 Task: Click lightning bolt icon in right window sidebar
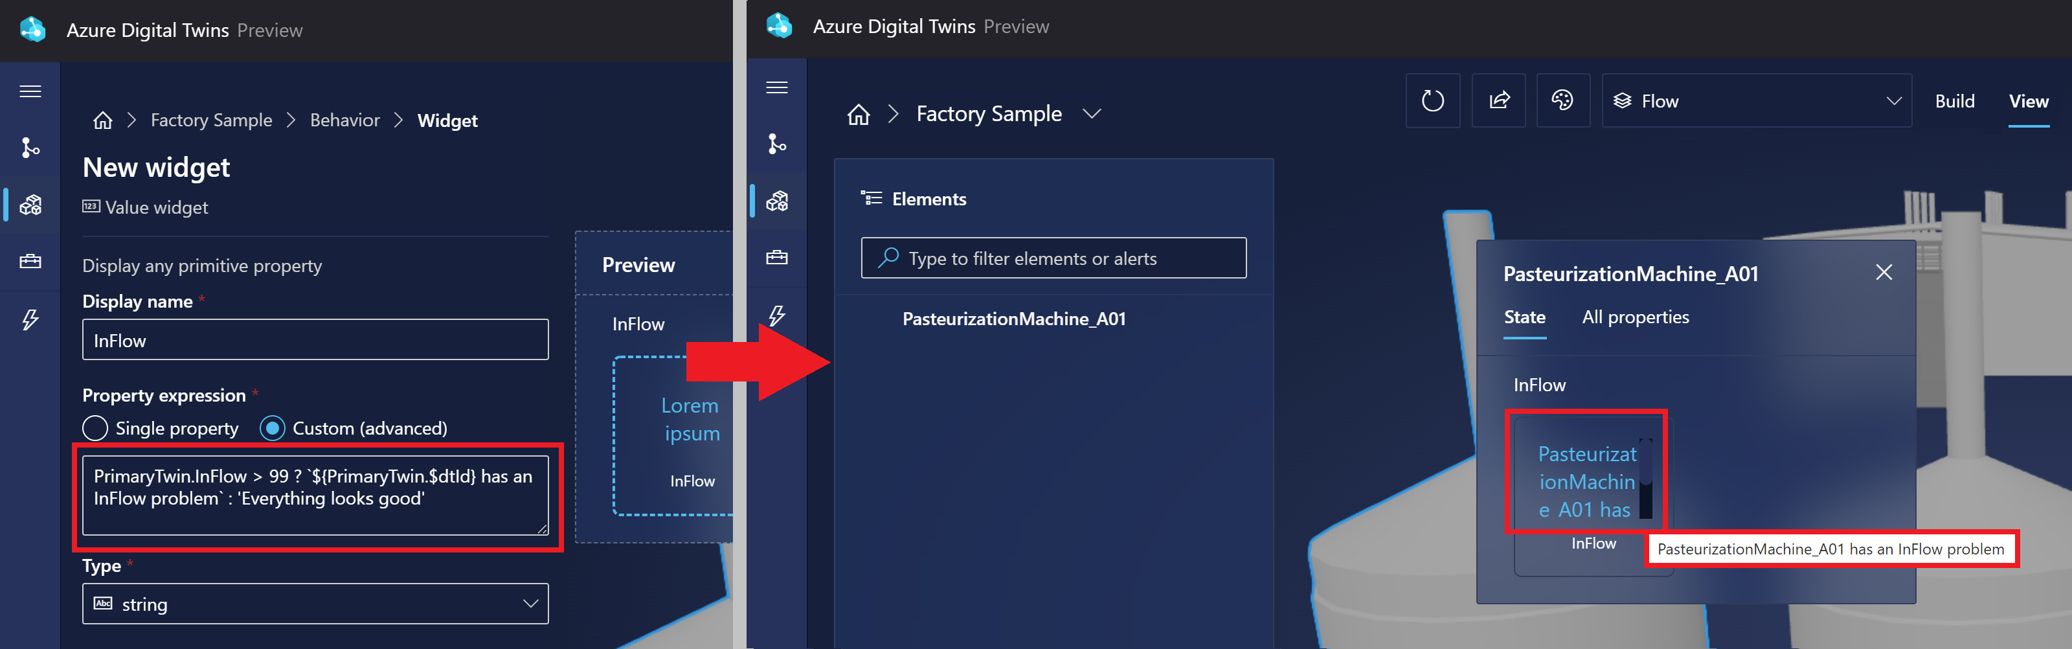point(777,315)
